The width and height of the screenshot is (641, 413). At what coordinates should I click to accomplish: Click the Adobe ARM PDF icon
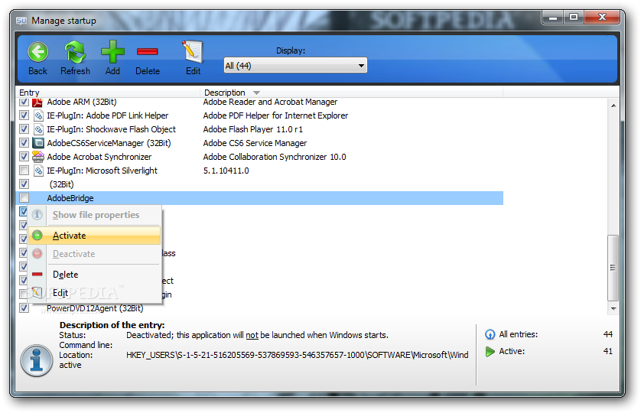coord(37,102)
